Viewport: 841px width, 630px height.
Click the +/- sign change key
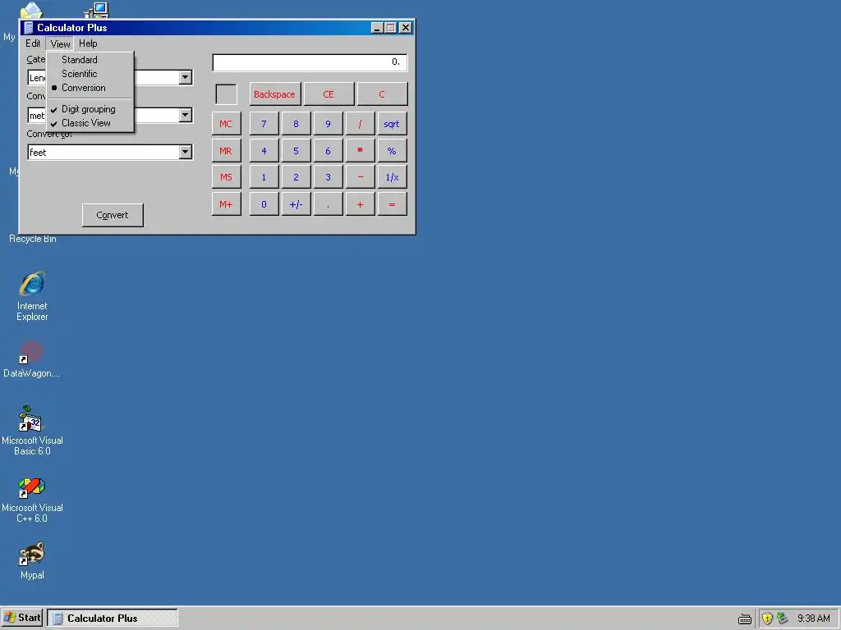click(x=296, y=204)
